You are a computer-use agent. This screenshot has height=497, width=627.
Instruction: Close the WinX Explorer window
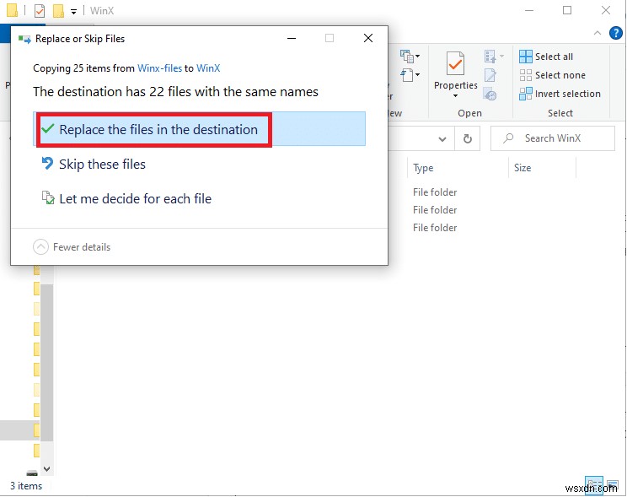click(x=606, y=10)
